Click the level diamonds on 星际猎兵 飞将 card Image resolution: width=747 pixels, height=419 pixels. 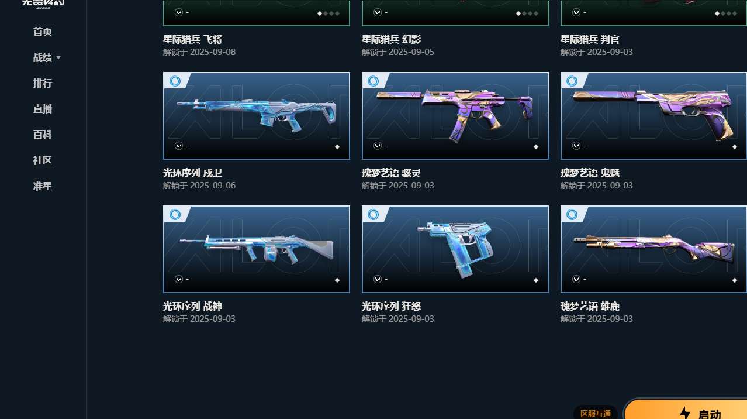coord(328,13)
